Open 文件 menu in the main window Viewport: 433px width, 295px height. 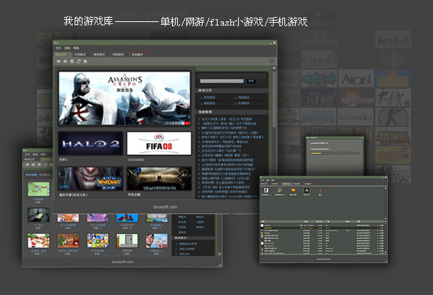(58, 48)
